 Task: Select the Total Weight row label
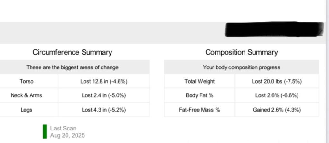(200, 81)
